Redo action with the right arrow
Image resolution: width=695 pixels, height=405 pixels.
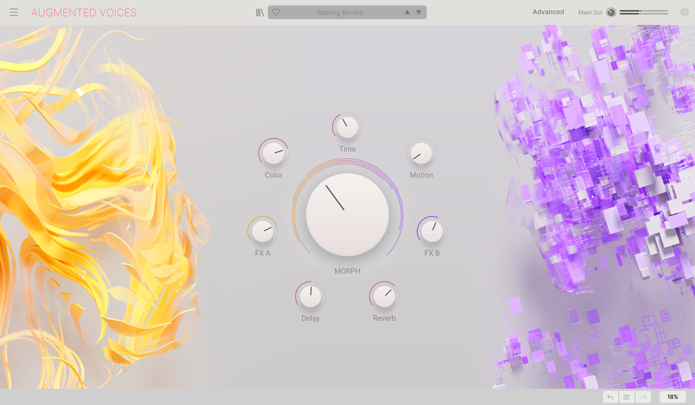click(x=643, y=397)
